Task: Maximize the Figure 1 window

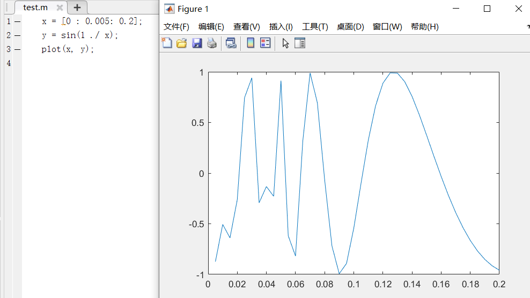Action: [487, 9]
